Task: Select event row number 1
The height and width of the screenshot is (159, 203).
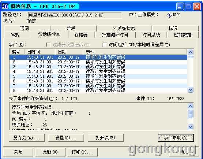Action: [x=98, y=57]
